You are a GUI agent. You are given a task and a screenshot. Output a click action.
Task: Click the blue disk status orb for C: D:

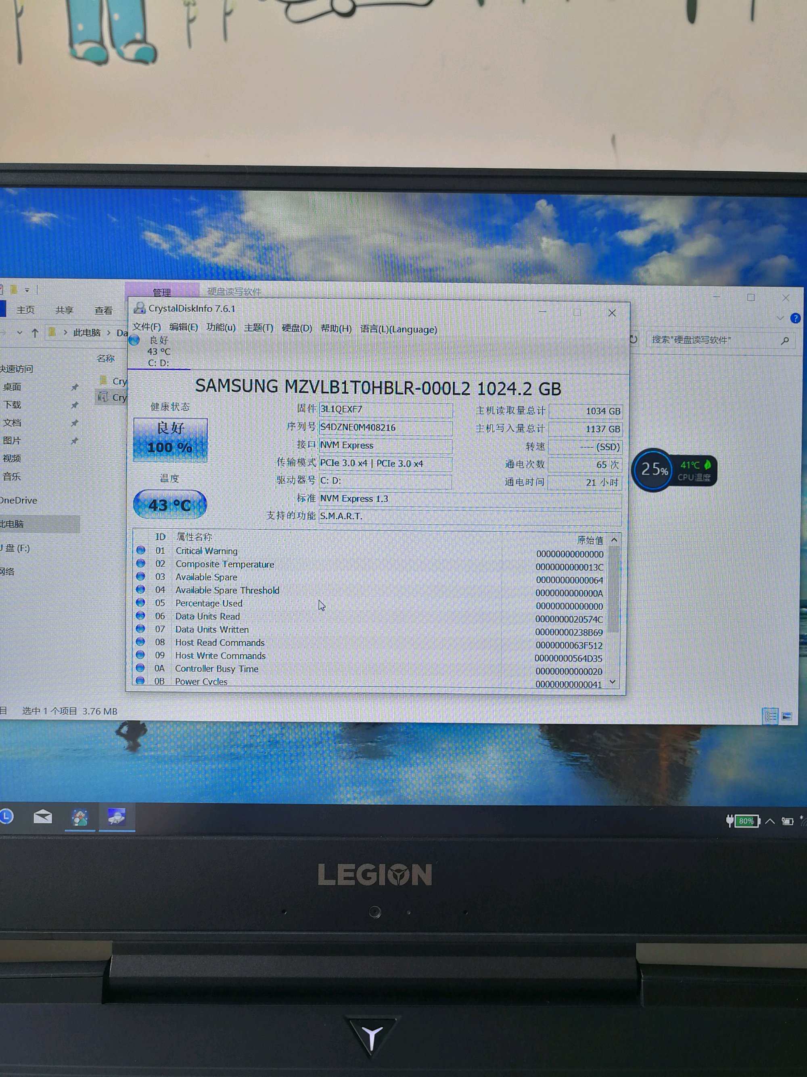[135, 340]
